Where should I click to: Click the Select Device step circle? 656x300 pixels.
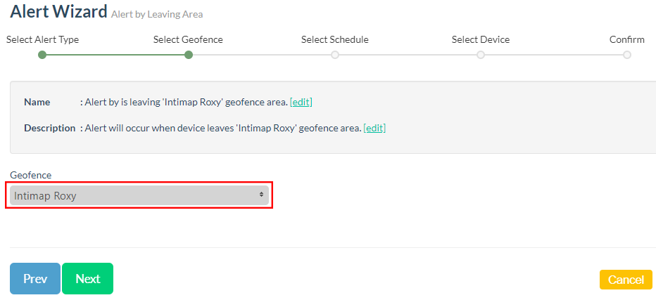481,55
